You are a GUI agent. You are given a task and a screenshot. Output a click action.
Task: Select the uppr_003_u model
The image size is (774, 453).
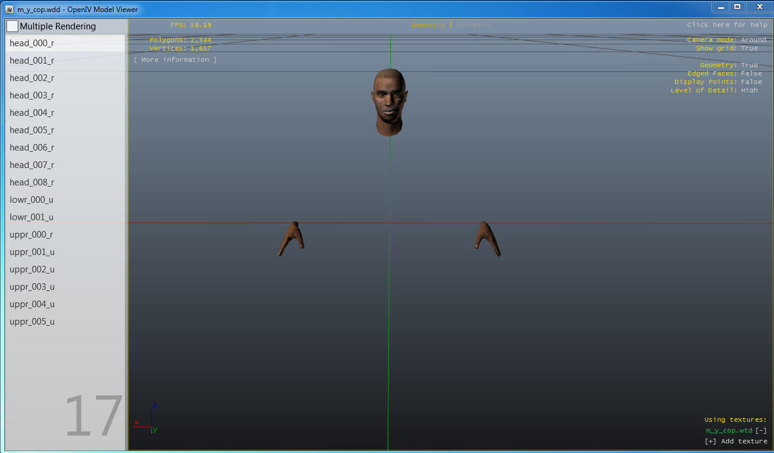tap(65, 287)
